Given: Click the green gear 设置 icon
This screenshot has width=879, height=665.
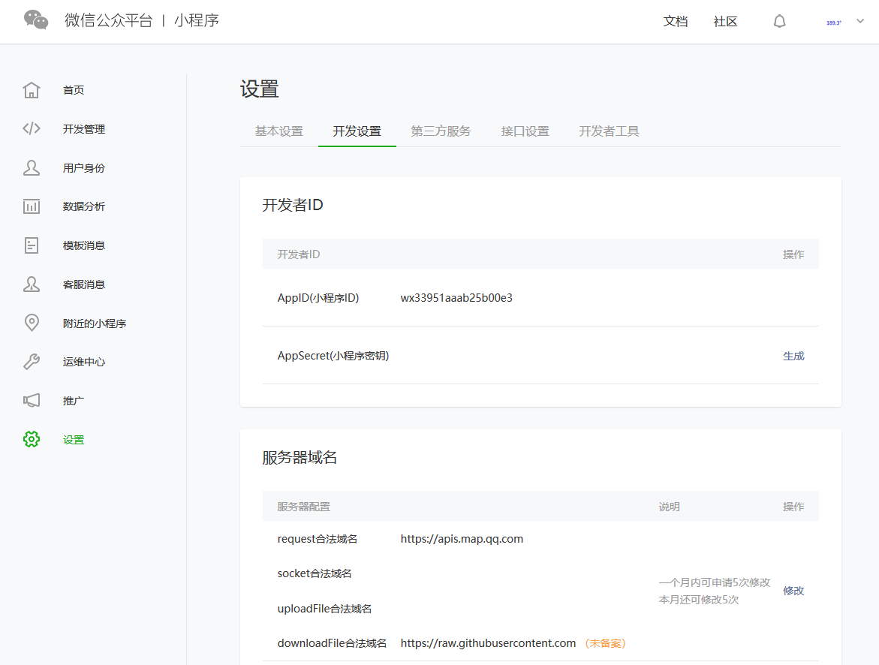Looking at the screenshot, I should 32,440.
